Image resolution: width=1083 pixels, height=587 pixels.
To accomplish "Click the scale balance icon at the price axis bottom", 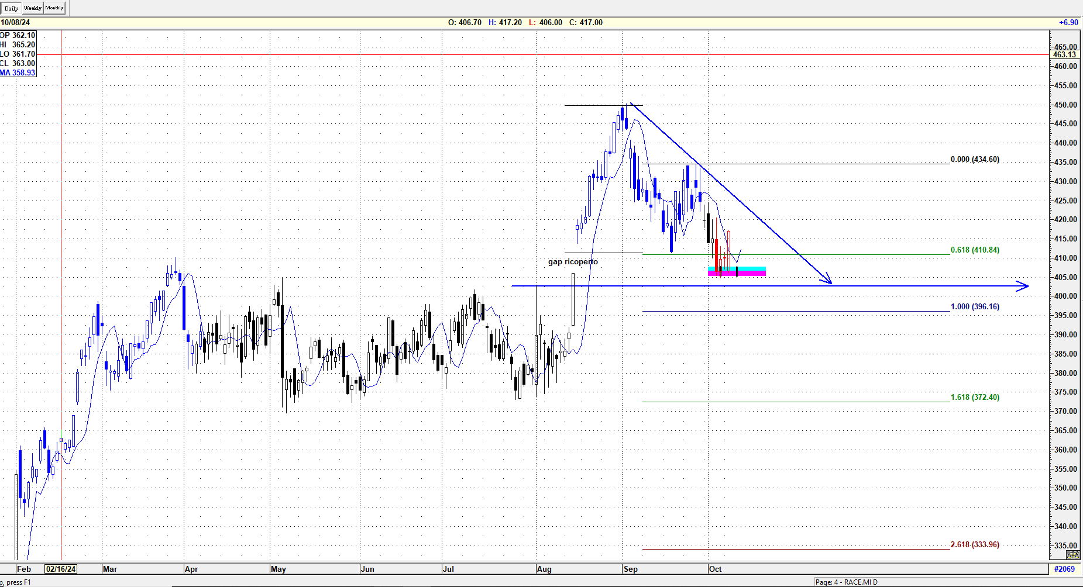I will (x=1072, y=555).
